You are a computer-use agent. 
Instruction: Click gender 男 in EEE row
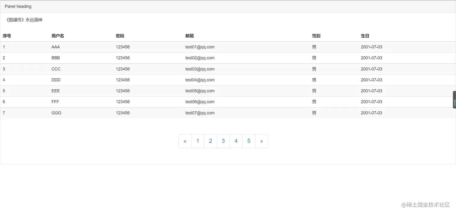pos(314,91)
